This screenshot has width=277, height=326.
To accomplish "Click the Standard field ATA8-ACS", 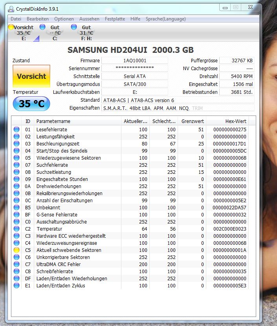I will coord(178,100).
